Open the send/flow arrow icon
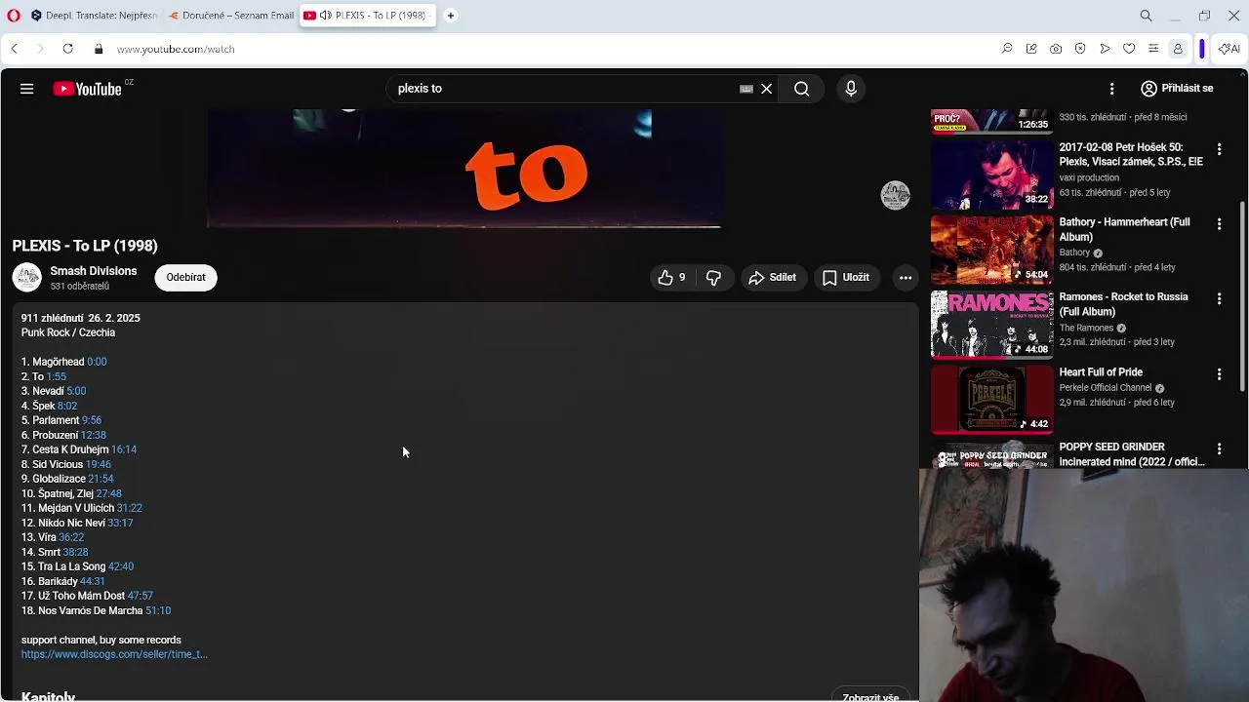This screenshot has width=1249, height=702. click(1105, 49)
